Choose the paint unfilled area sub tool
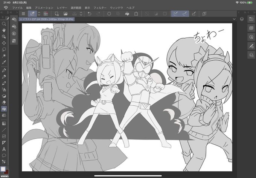 click(x=14, y=33)
